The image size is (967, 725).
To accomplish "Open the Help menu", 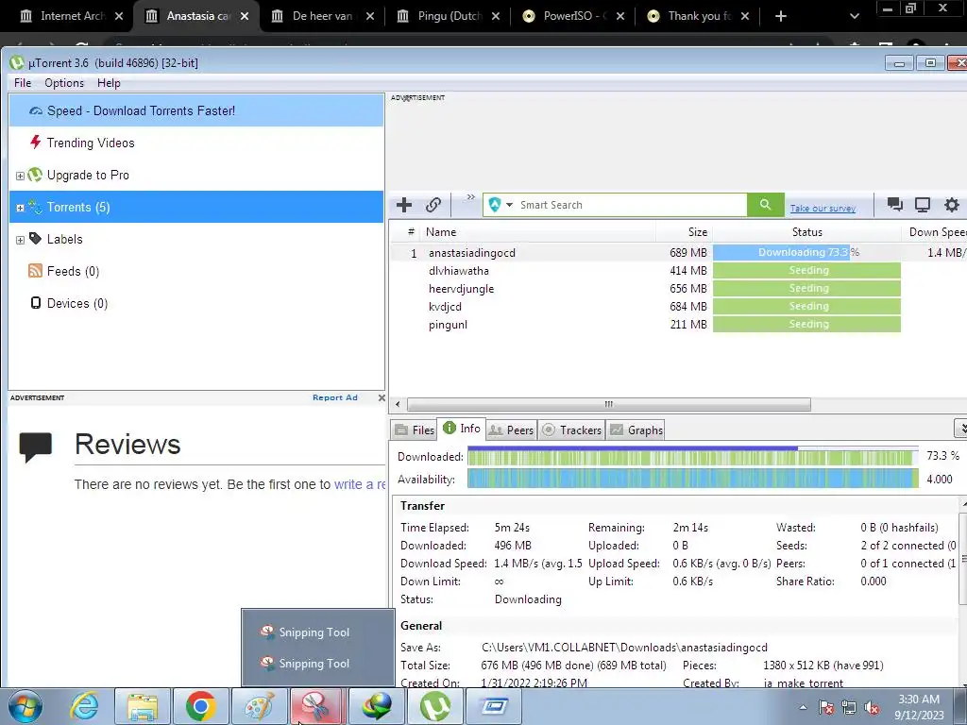I will click(109, 83).
